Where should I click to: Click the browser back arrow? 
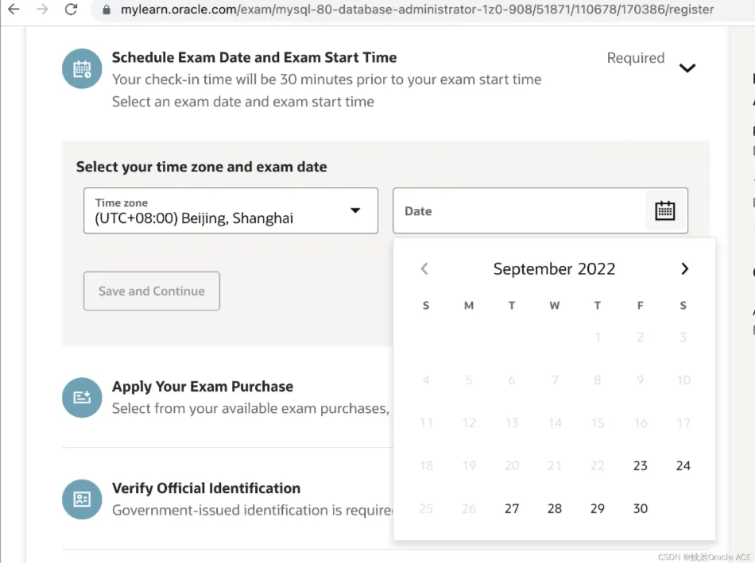coord(14,10)
